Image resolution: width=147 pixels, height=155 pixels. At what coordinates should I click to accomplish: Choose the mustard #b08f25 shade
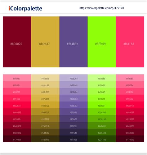(45, 112)
